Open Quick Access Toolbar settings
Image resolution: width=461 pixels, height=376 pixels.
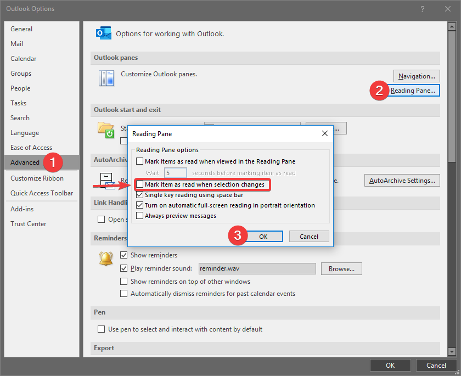click(x=42, y=193)
